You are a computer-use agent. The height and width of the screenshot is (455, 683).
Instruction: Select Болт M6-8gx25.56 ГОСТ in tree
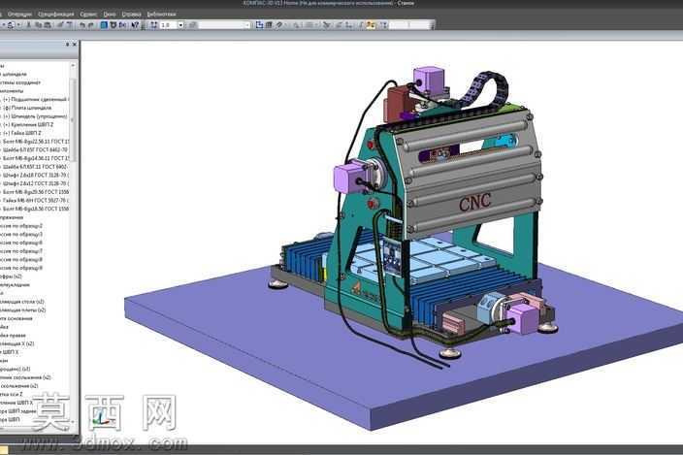(36, 192)
